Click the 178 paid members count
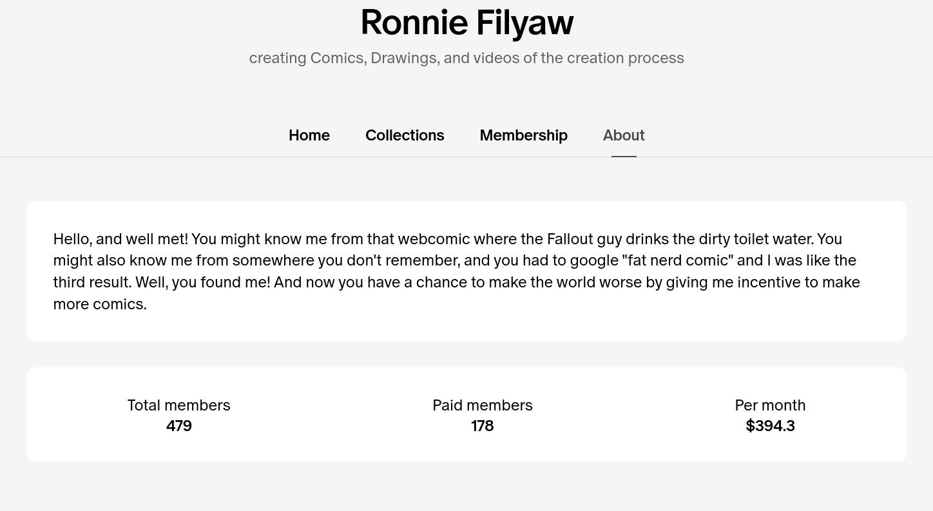The image size is (933, 511). pos(482,426)
